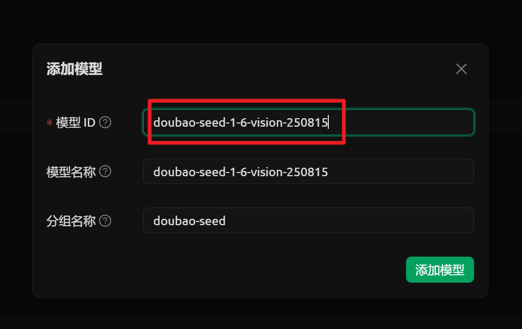Image resolution: width=522 pixels, height=329 pixels.
Task: Click the 模型 ID field label
Action: click(x=76, y=122)
